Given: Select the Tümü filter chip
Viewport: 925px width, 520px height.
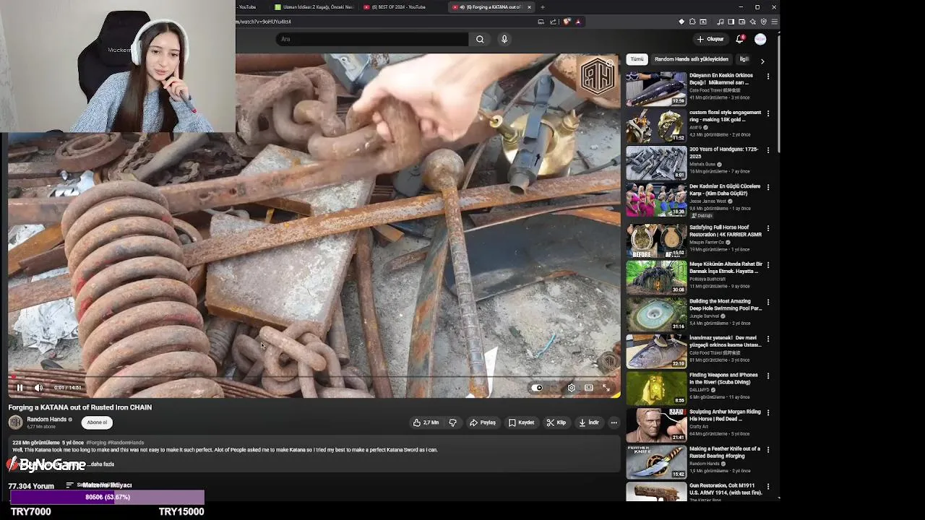Looking at the screenshot, I should (637, 59).
